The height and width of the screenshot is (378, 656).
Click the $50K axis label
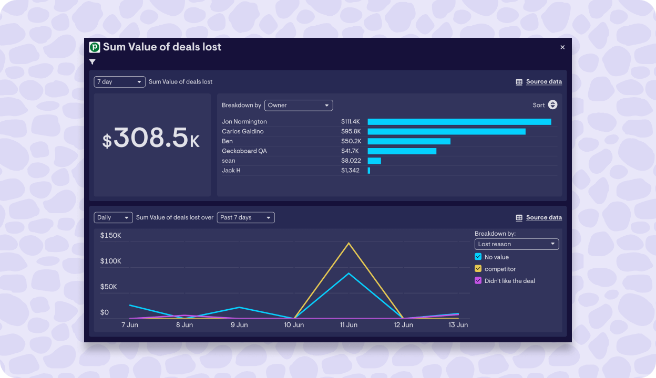(x=109, y=287)
